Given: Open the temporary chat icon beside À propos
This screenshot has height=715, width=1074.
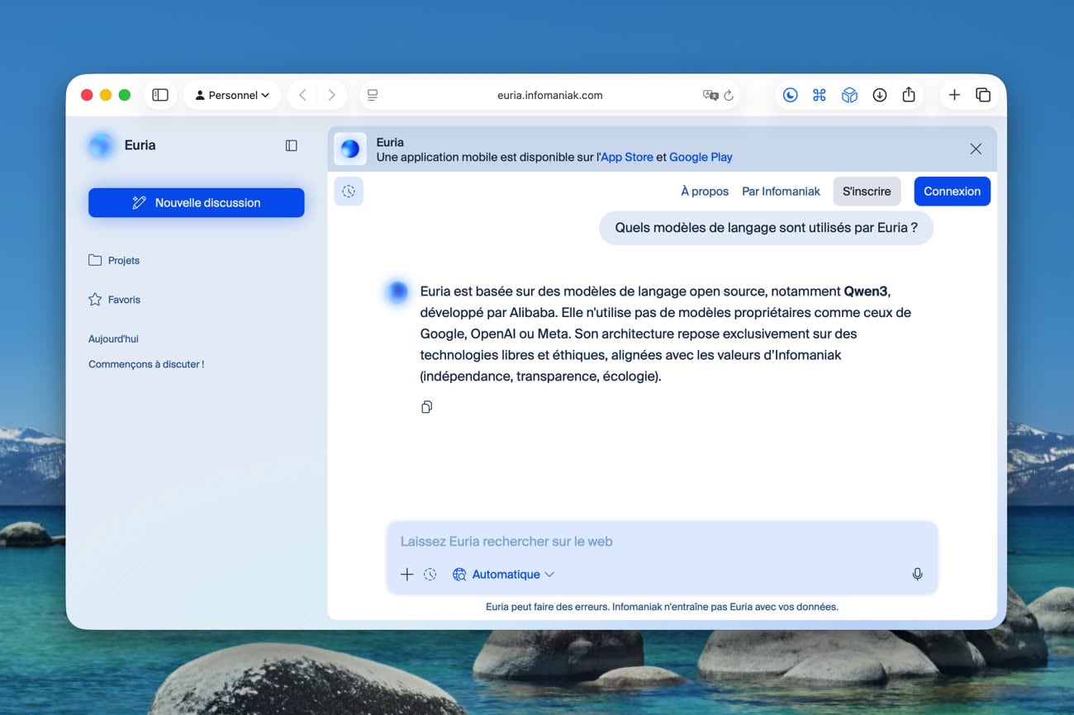Looking at the screenshot, I should [x=349, y=192].
